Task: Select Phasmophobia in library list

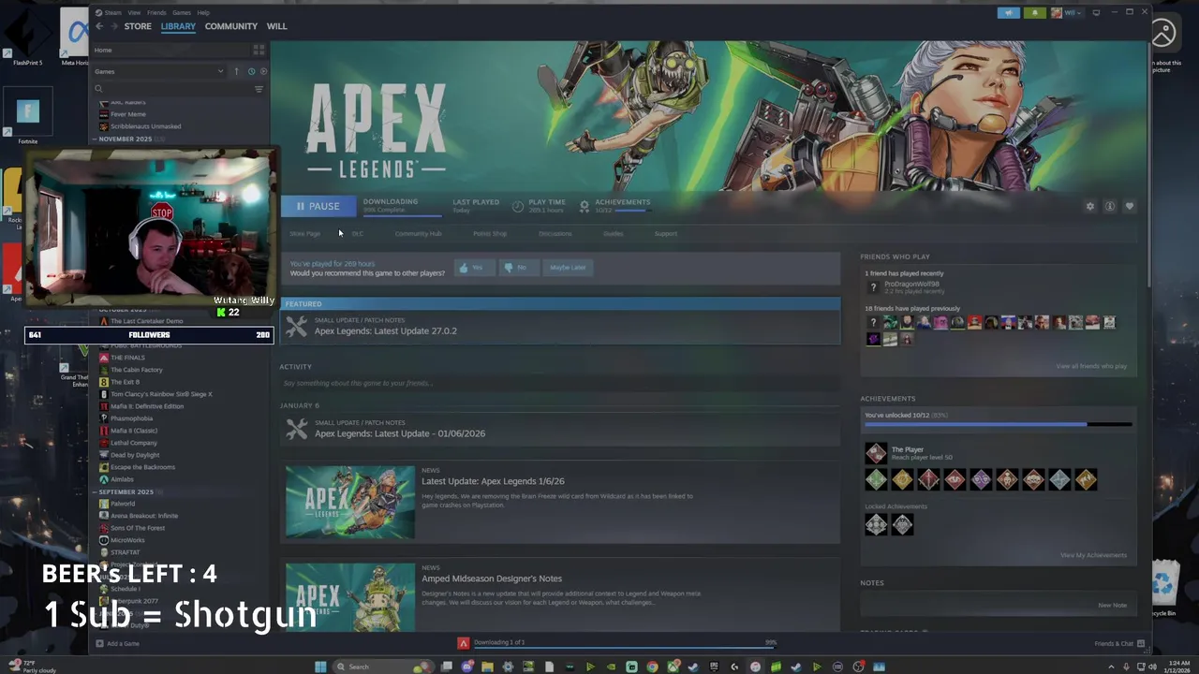Action: (x=131, y=418)
